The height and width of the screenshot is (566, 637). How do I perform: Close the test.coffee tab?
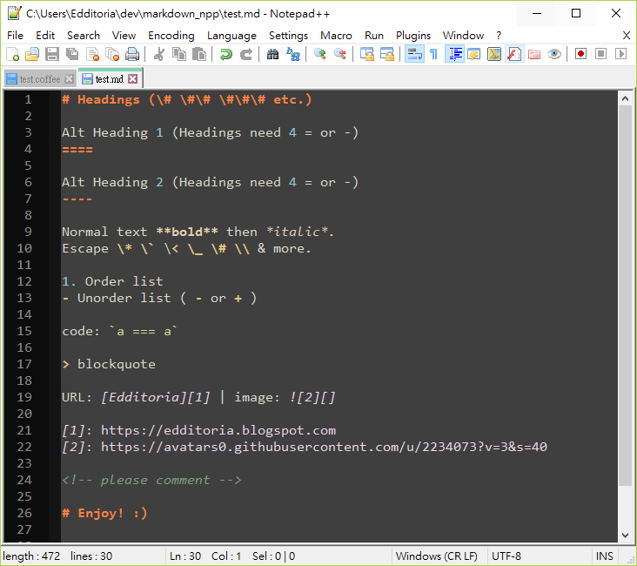point(70,79)
